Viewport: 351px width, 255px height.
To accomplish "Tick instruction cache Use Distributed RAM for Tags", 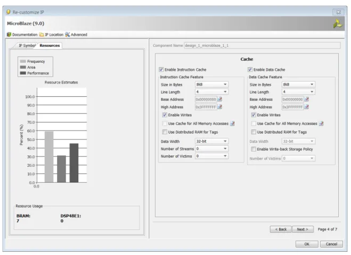I will [165, 132].
